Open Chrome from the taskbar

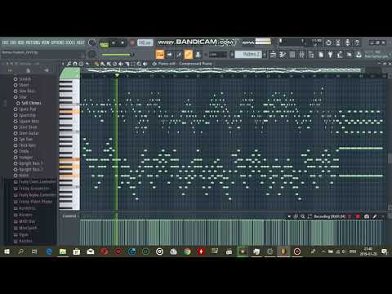pos(187,252)
